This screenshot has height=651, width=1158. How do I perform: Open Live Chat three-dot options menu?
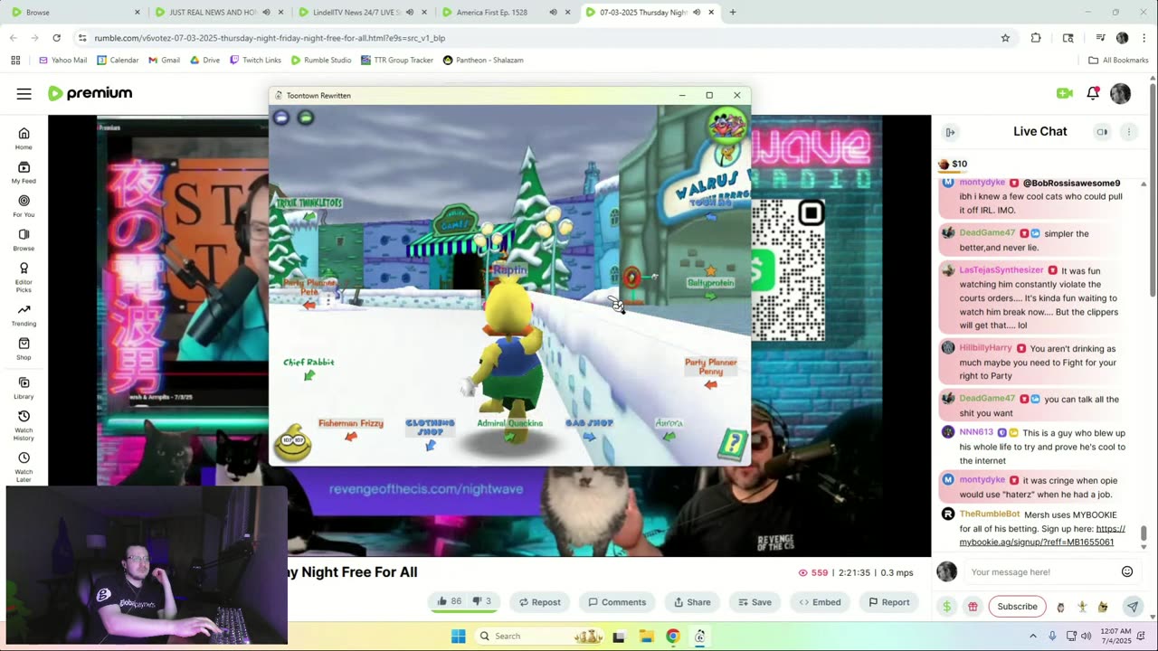pos(1128,132)
